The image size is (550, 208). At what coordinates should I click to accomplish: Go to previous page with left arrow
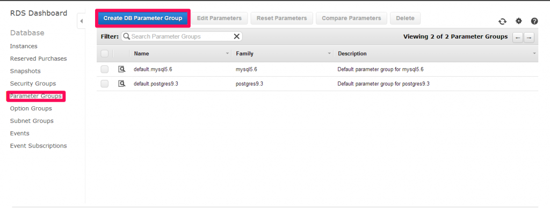[x=518, y=38]
